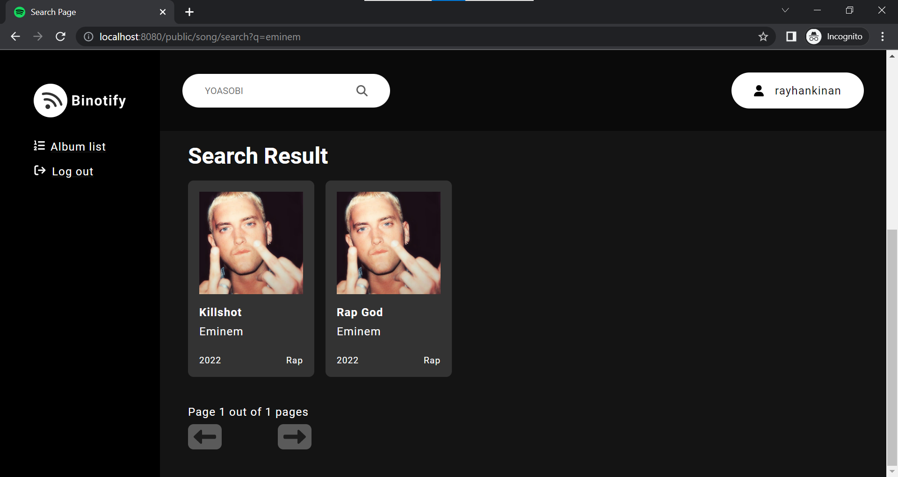898x477 pixels.
Task: Click the address bar URL
Action: point(200,36)
